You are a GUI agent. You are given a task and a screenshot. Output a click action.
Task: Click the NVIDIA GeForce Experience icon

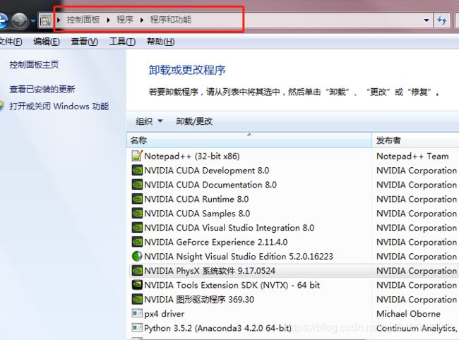pos(137,242)
